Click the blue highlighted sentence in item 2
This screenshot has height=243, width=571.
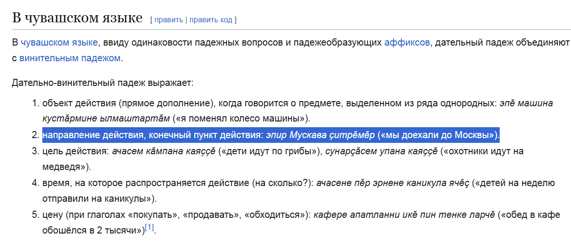(x=271, y=135)
